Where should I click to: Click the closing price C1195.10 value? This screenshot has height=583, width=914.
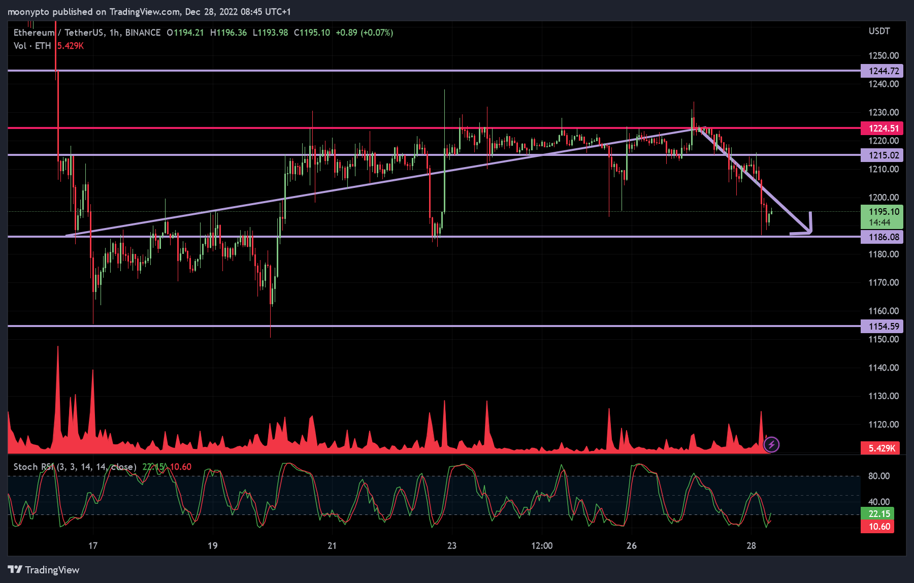point(312,33)
